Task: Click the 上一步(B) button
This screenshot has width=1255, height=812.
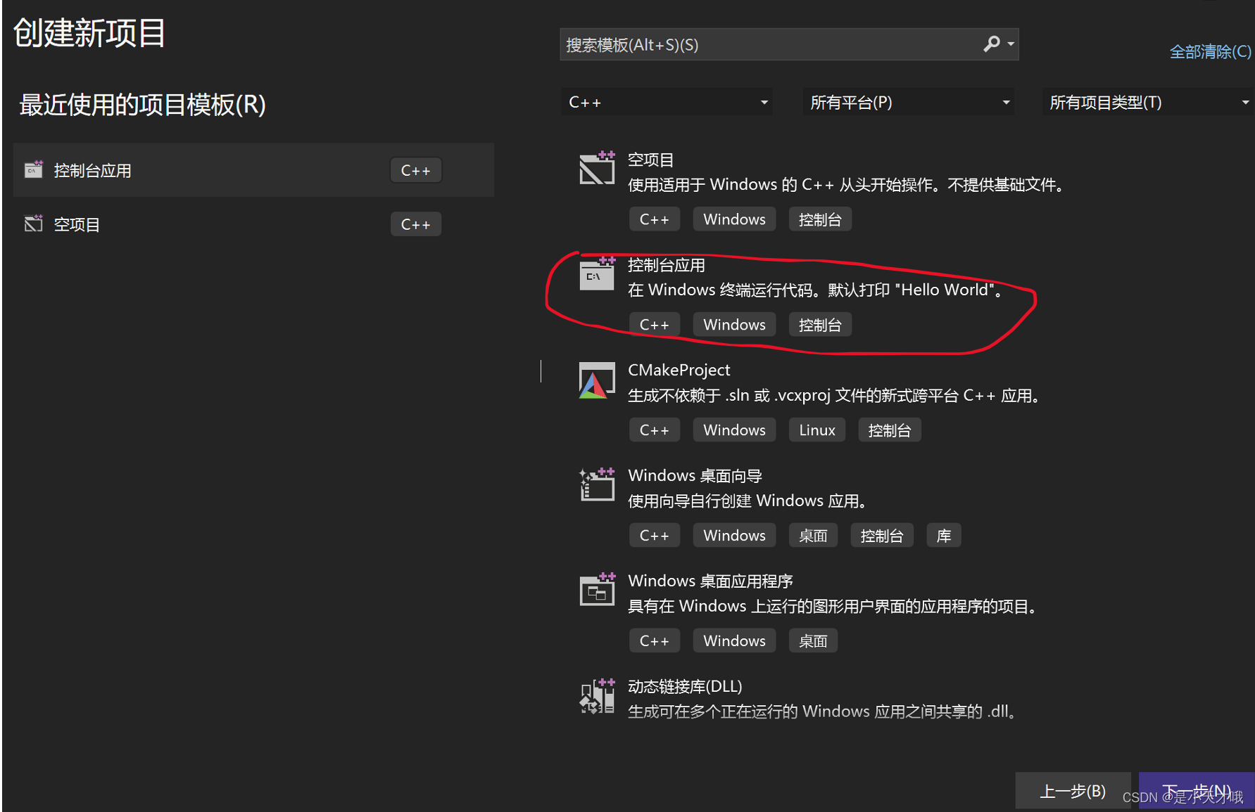Action: [1073, 790]
